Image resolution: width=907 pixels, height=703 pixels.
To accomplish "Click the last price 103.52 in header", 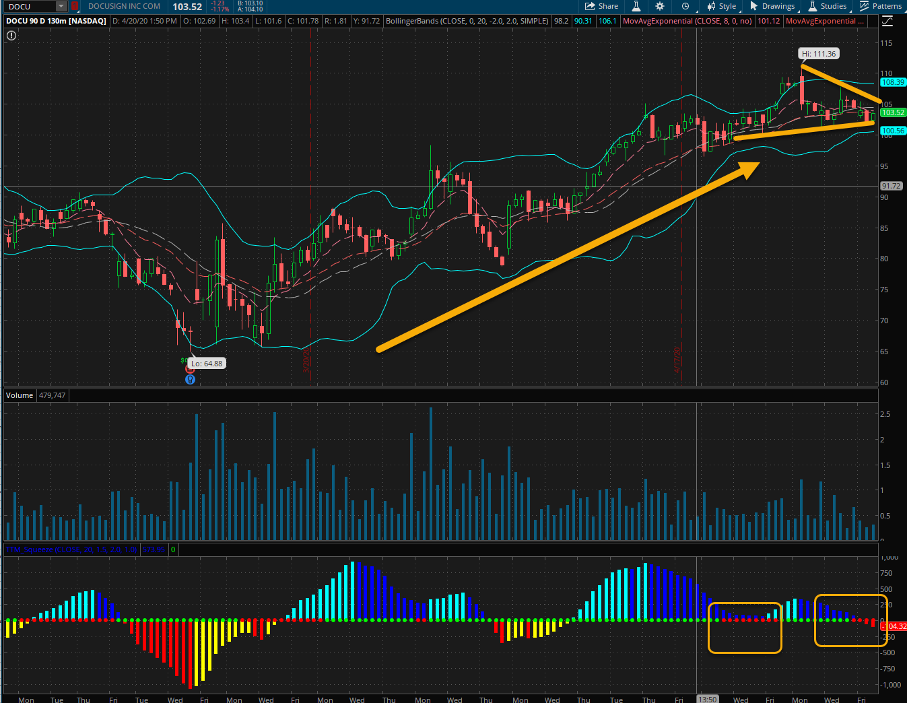I will click(187, 7).
